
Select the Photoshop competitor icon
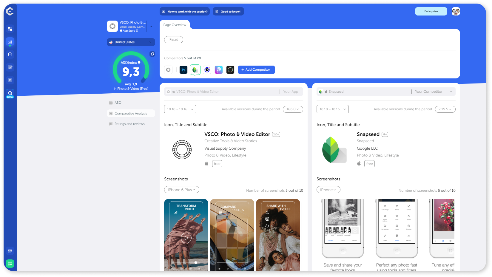click(183, 70)
